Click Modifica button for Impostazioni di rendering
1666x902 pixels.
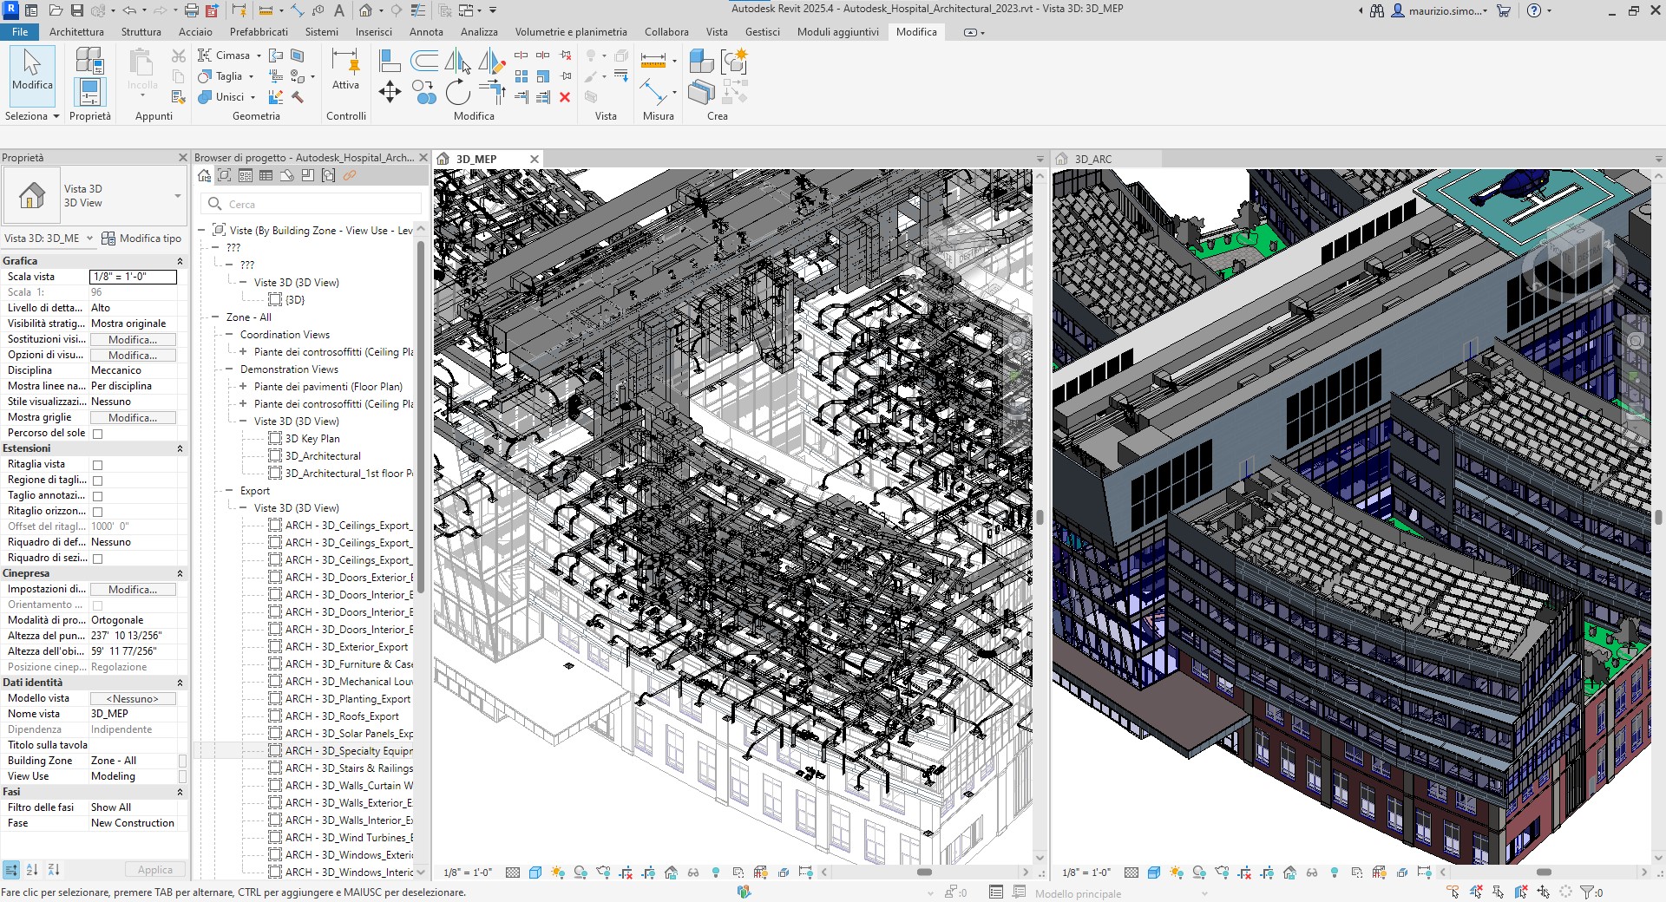click(x=133, y=590)
